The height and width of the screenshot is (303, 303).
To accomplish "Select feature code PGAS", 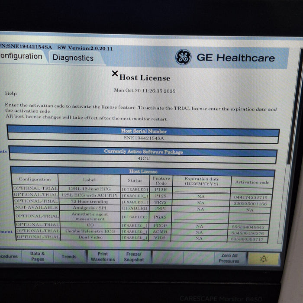I will [160, 217].
